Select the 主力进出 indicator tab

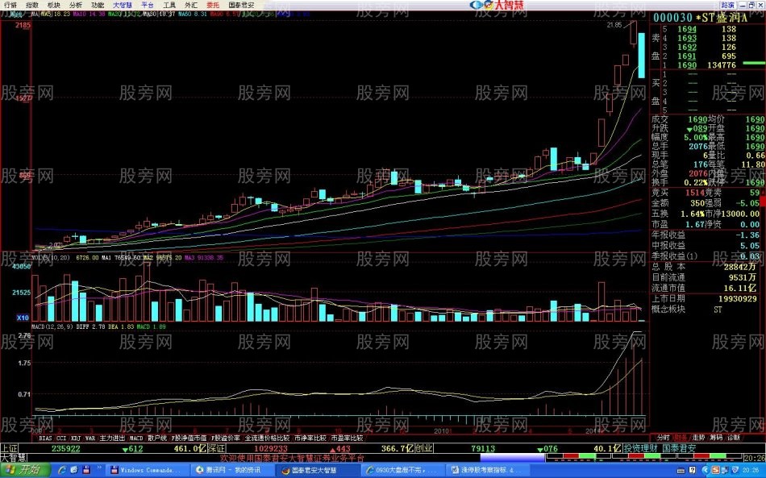[112, 439]
